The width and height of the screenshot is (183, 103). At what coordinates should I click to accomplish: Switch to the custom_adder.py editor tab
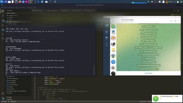(52, 11)
